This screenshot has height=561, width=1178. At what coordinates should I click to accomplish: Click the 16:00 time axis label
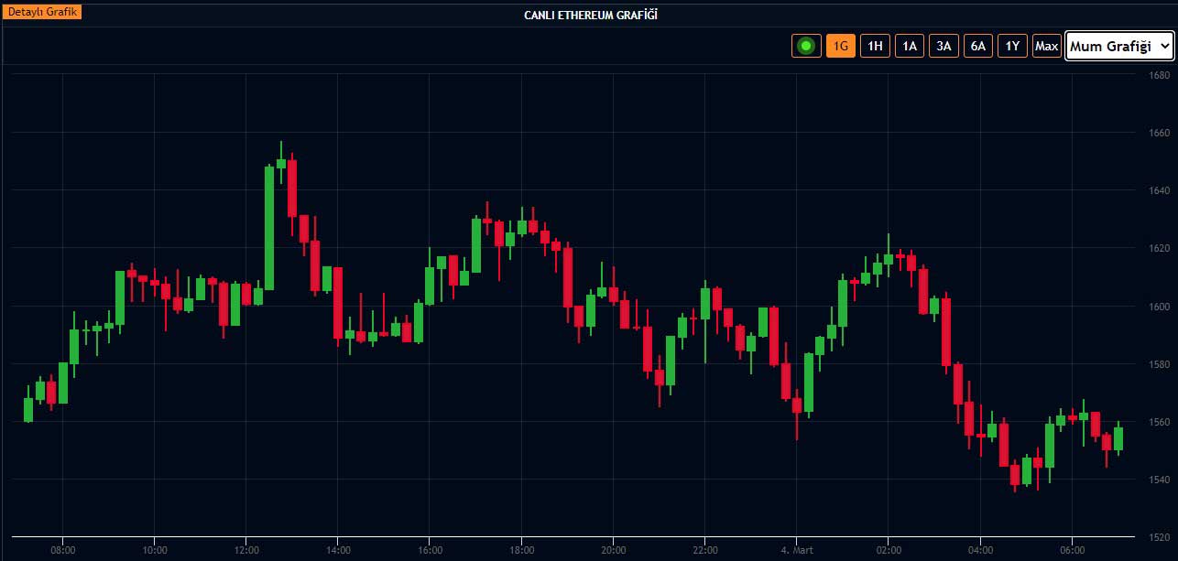click(430, 550)
